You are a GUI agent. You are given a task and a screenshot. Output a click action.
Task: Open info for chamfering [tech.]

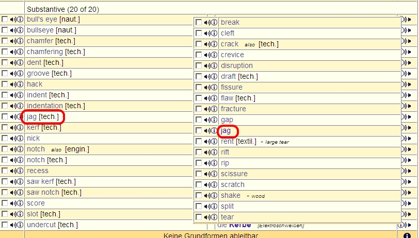[x=20, y=52]
